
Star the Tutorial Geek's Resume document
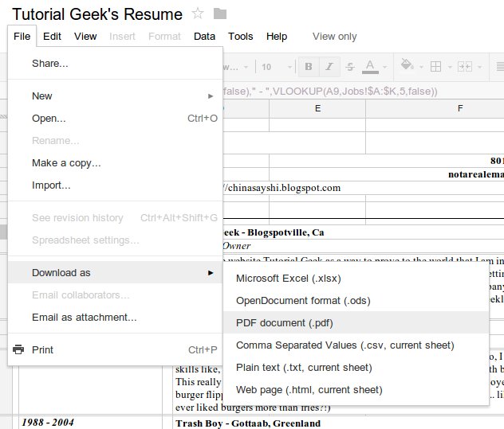[197, 14]
